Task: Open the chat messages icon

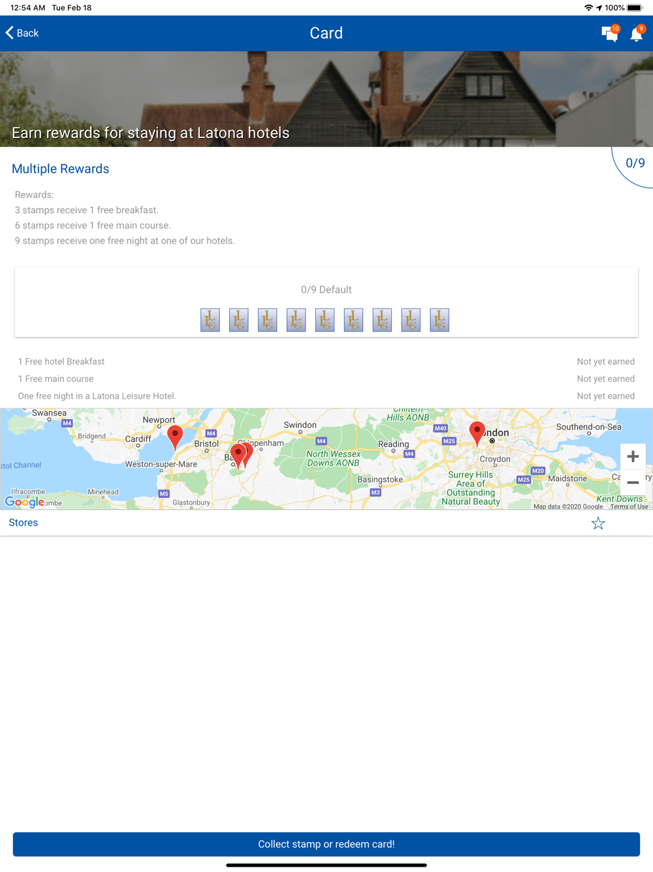Action: pyautogui.click(x=610, y=33)
